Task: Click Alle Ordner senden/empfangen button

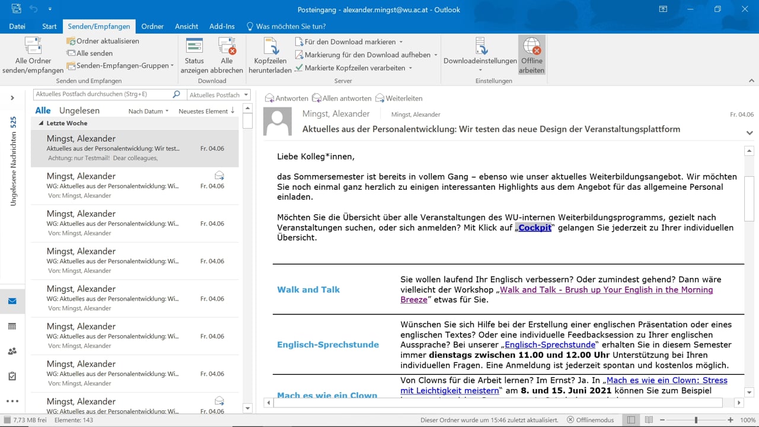Action: pyautogui.click(x=33, y=56)
